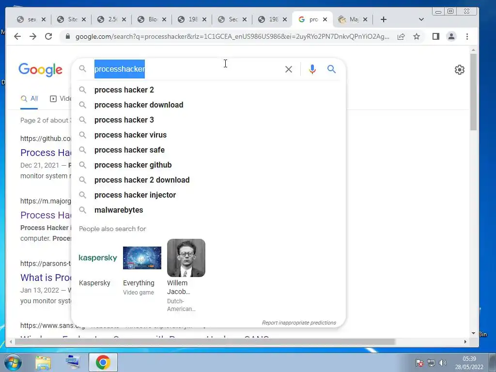Click 'Report inappropriate predictions' link
This screenshot has width=496, height=372.
pyautogui.click(x=299, y=323)
